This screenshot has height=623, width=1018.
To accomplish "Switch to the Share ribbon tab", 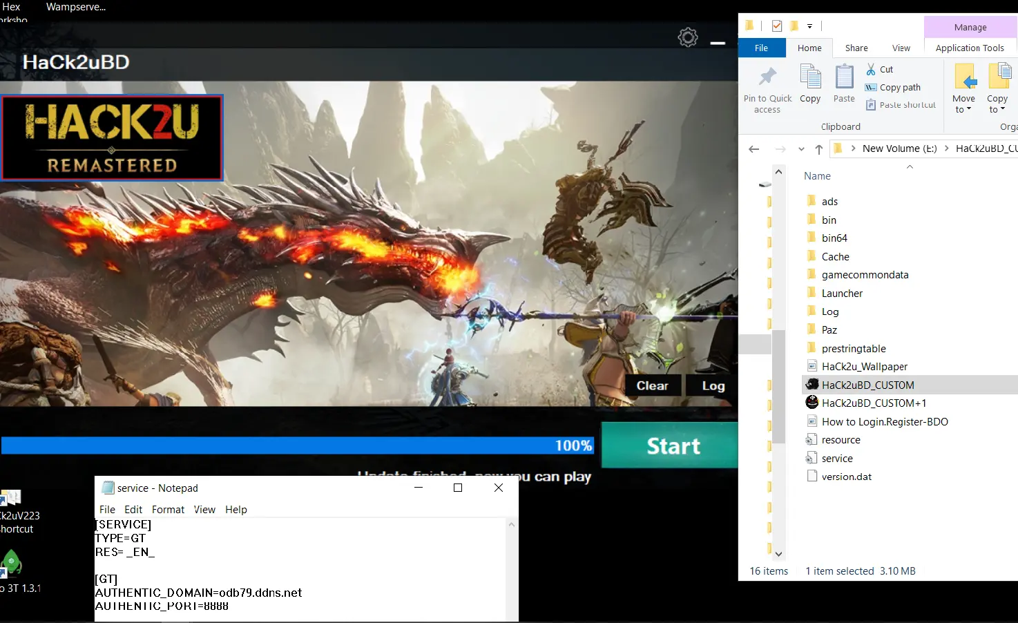I will (856, 48).
